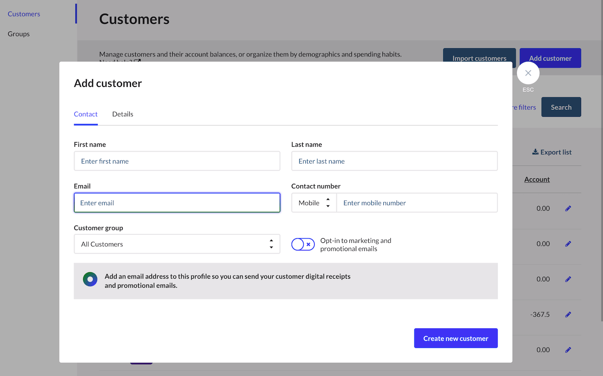Click into the Last name field
This screenshot has width=603, height=376.
point(395,161)
